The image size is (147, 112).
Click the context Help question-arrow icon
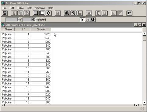pyautogui.click(x=129, y=13)
